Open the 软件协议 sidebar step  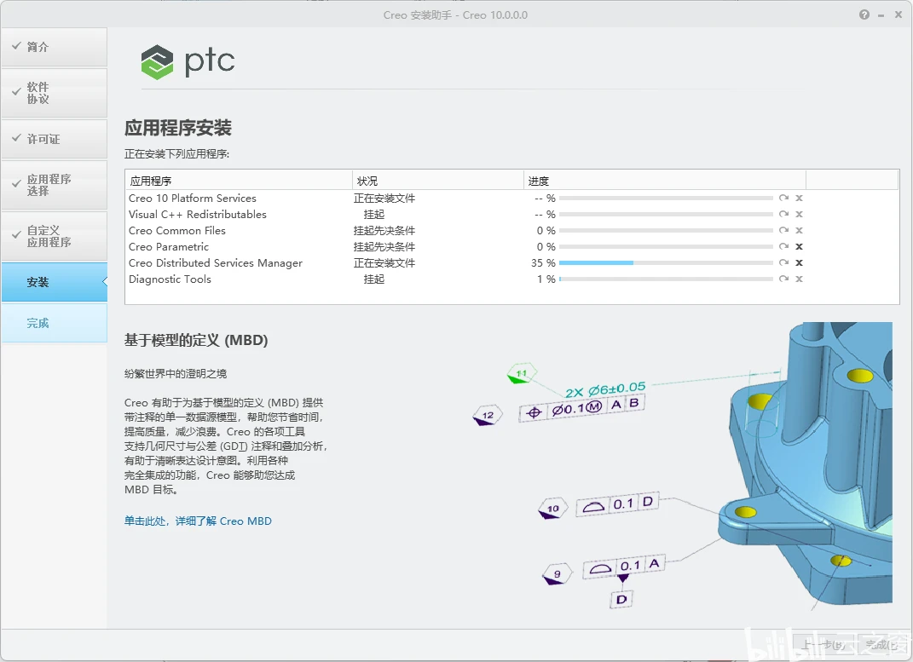coord(55,93)
